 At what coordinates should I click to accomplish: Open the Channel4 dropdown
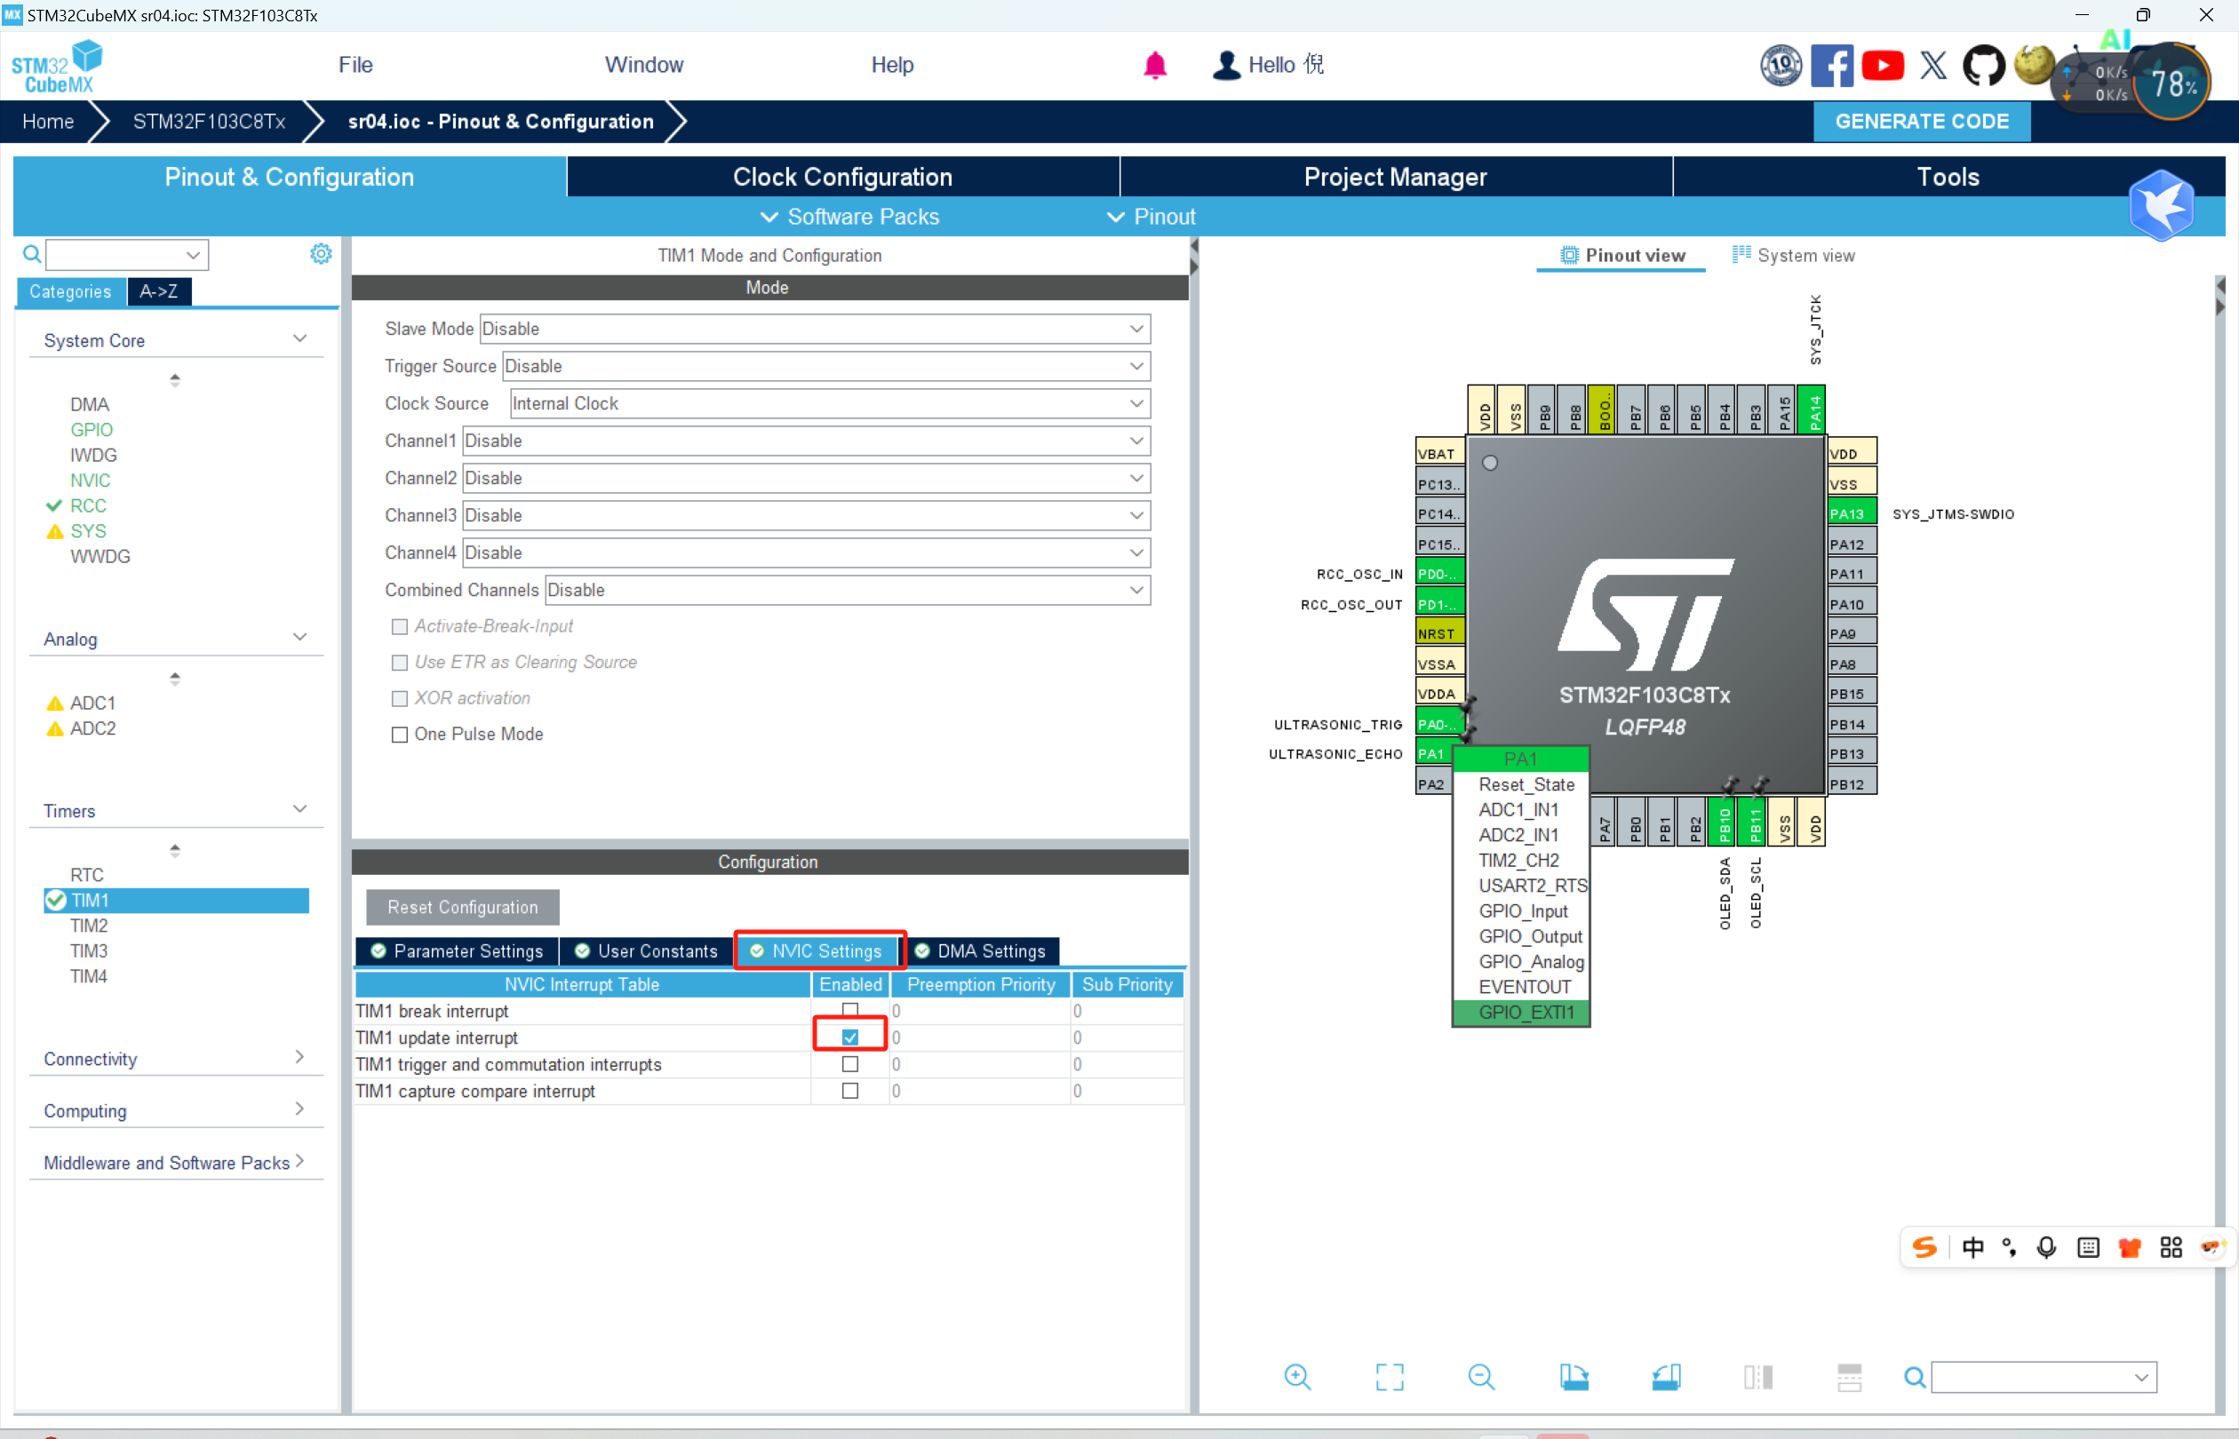click(806, 553)
